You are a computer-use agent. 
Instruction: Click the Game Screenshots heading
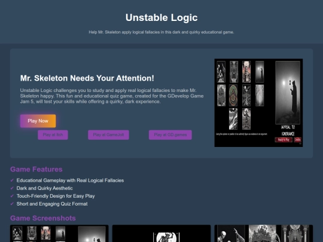click(43, 218)
